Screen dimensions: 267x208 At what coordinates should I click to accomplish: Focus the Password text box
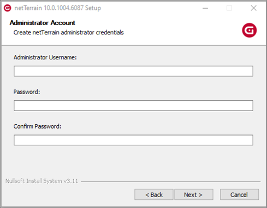[x=133, y=106]
